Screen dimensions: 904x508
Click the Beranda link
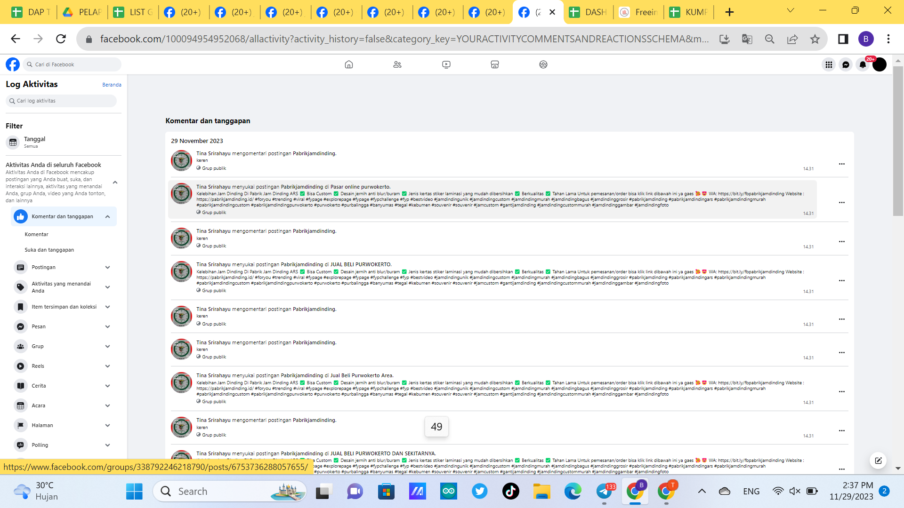pyautogui.click(x=112, y=85)
